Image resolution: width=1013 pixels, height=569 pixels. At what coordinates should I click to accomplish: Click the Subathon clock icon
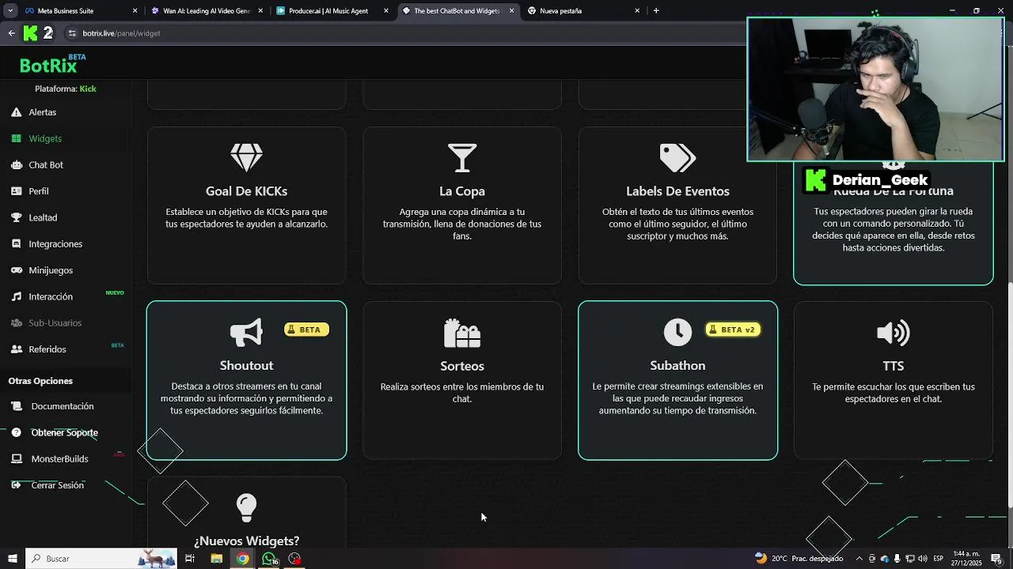click(x=677, y=333)
